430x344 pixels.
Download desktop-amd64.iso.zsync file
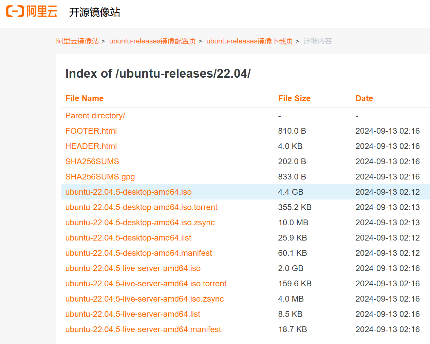tap(140, 223)
